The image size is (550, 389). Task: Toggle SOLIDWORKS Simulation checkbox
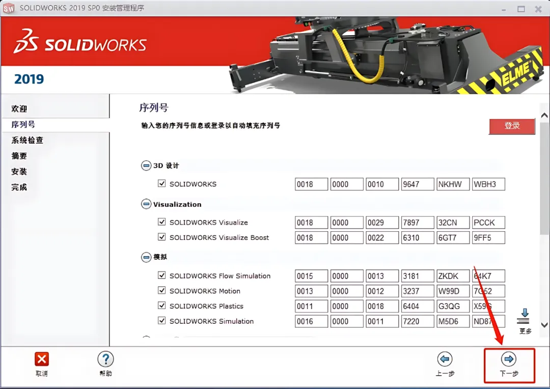(x=162, y=321)
